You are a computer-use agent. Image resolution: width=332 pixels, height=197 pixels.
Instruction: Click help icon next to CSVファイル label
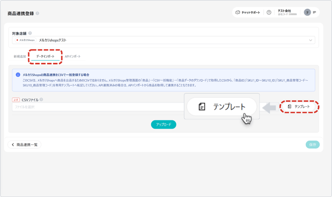pyautogui.click(x=41, y=99)
